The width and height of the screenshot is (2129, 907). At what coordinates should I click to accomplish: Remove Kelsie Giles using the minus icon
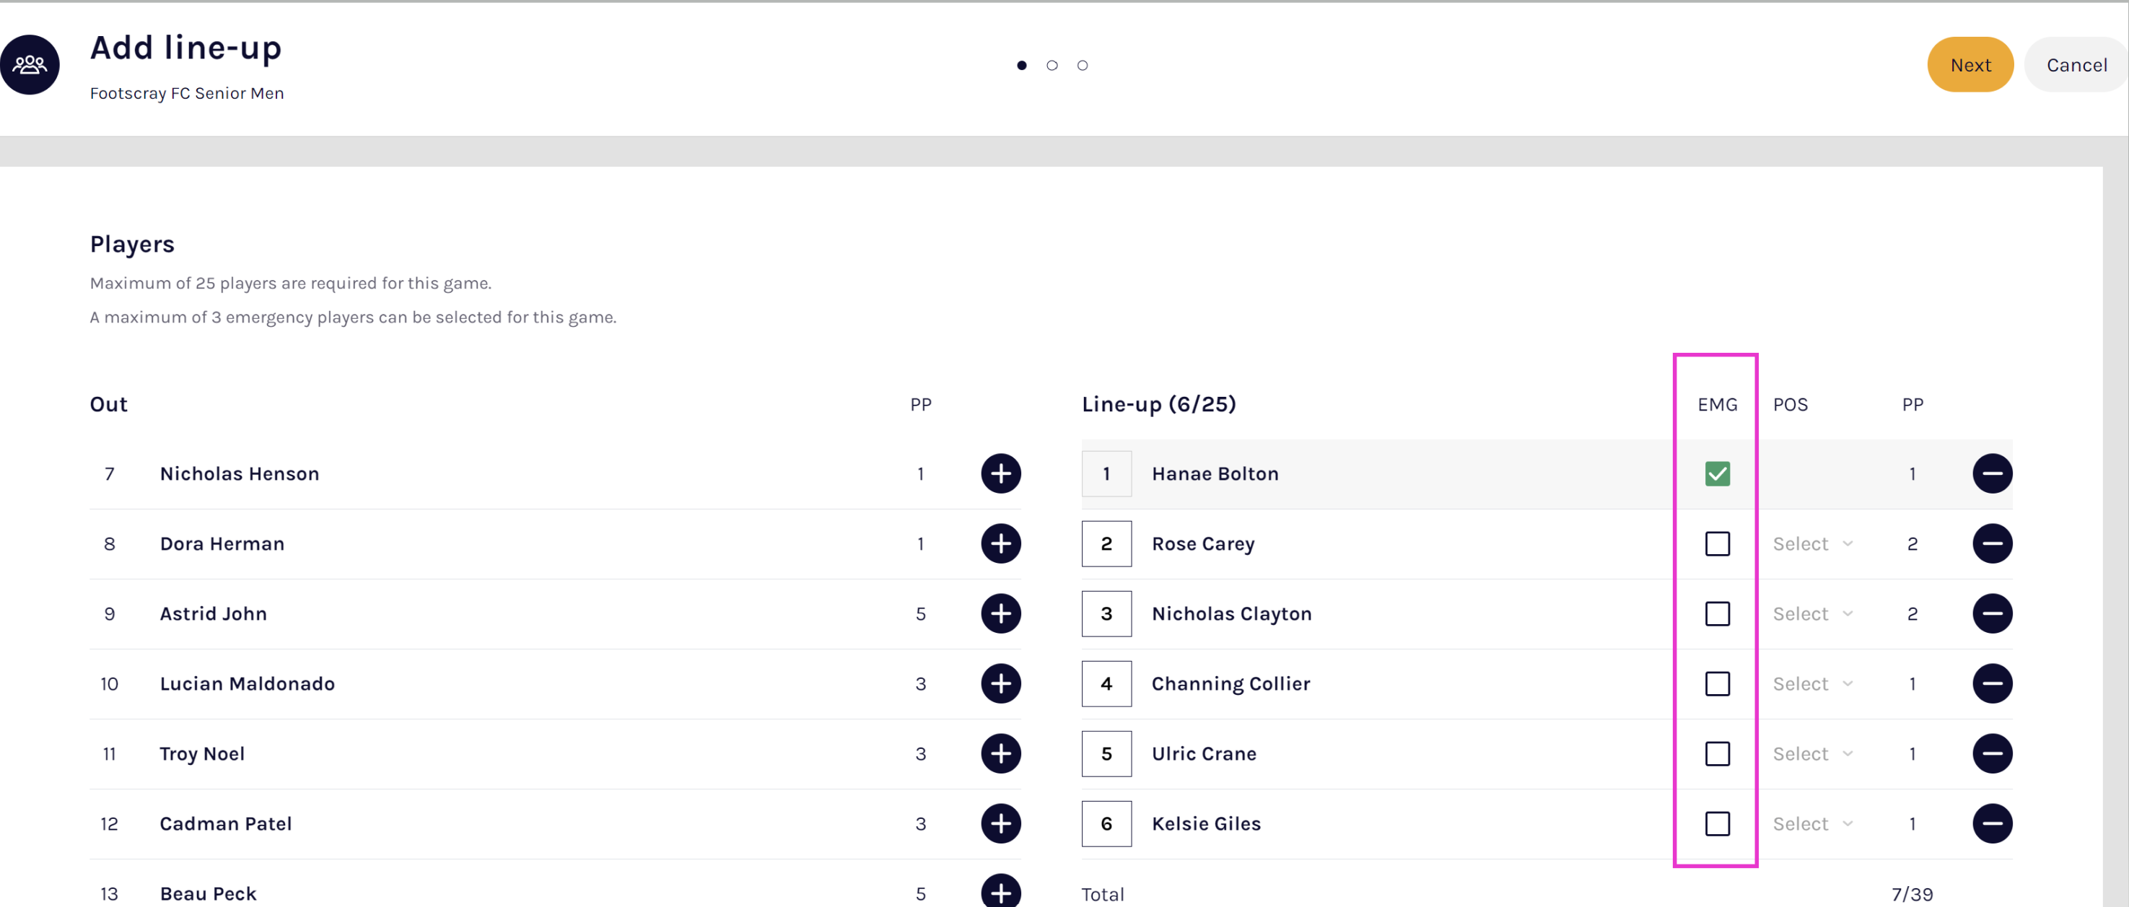pos(1993,823)
